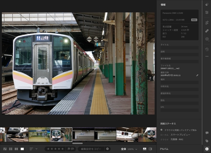Image resolution: width=211 pixels, height=153 pixels.
Task: Open the three-dot more options menu
Action: pyautogui.click(x=207, y=56)
